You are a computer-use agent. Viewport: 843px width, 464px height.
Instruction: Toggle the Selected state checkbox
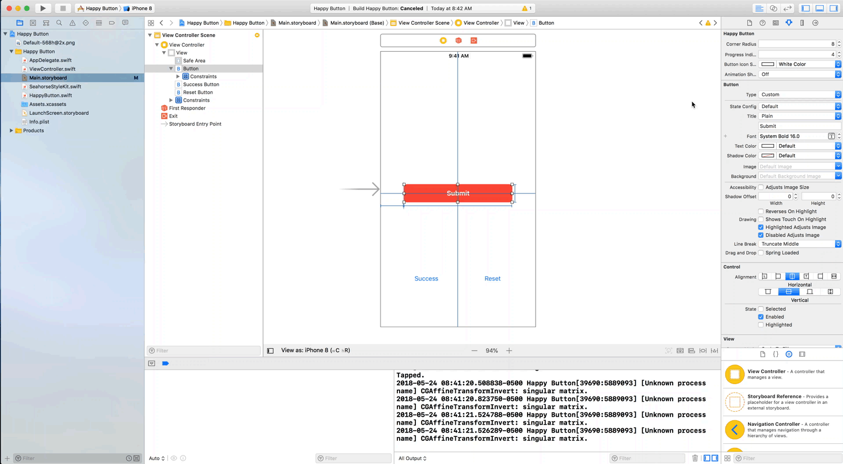(761, 309)
